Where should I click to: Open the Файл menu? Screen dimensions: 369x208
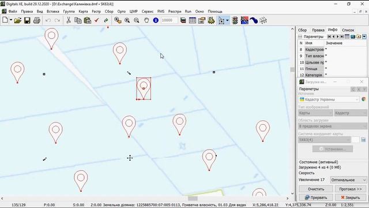coord(13,12)
